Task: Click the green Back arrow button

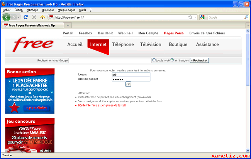Action: click(7, 17)
